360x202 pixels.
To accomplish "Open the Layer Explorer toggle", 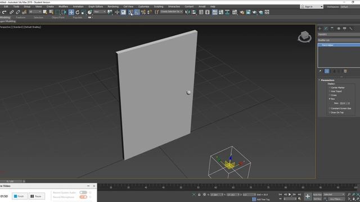I will (208, 12).
